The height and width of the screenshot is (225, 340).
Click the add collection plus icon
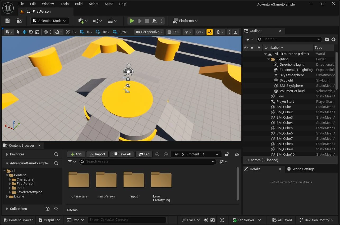point(48,209)
